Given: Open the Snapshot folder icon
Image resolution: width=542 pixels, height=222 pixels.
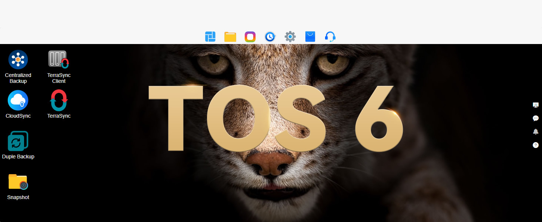Looking at the screenshot, I should [18, 182].
